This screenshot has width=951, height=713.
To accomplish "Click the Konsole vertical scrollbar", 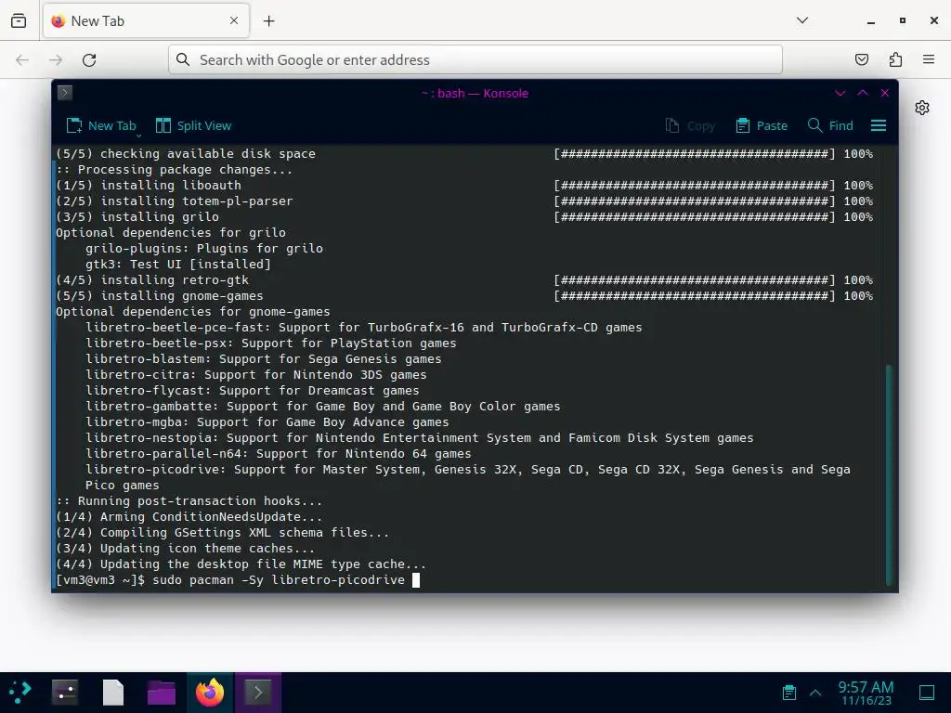I will click(x=889, y=474).
